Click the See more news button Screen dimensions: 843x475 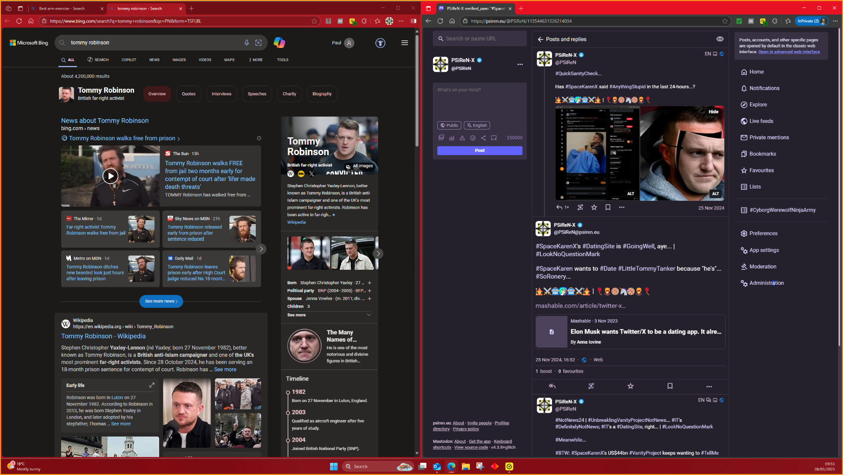[161, 301]
